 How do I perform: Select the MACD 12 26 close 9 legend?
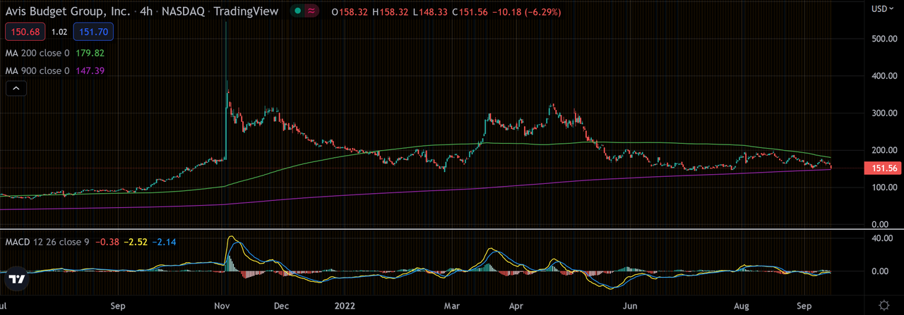[x=47, y=242]
